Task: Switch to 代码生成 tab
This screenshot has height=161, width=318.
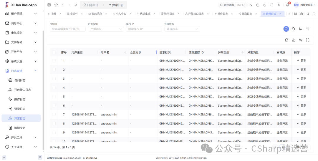Action: [144, 14]
